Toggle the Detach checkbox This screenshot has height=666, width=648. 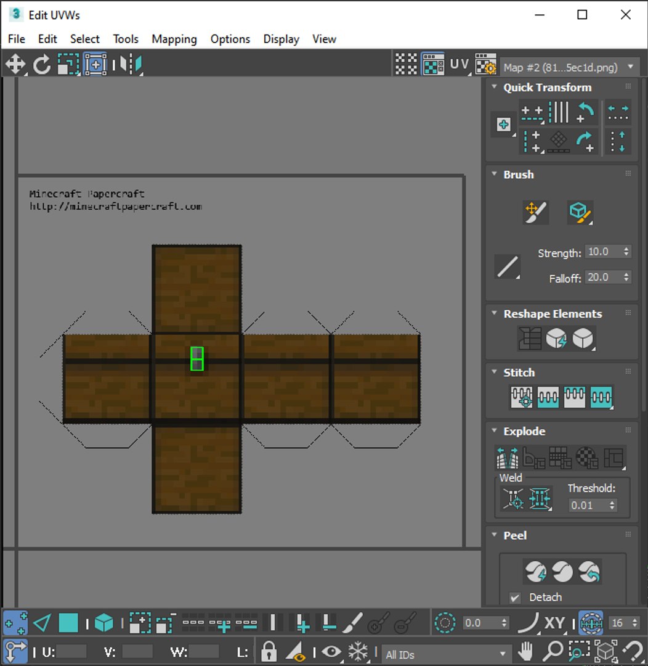click(x=515, y=598)
